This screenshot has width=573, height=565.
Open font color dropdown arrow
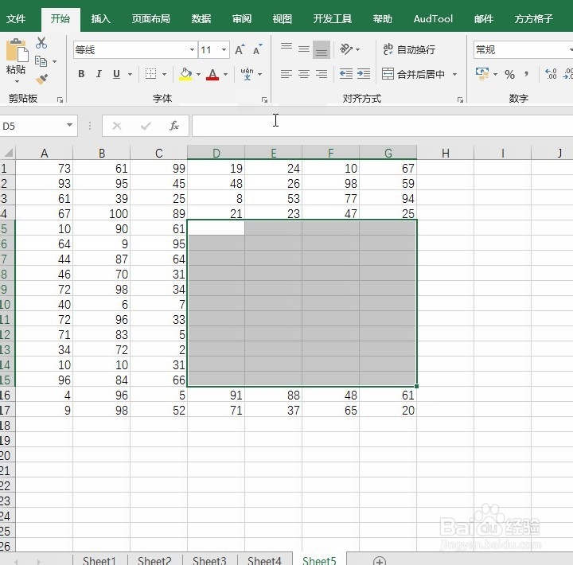[x=225, y=74]
